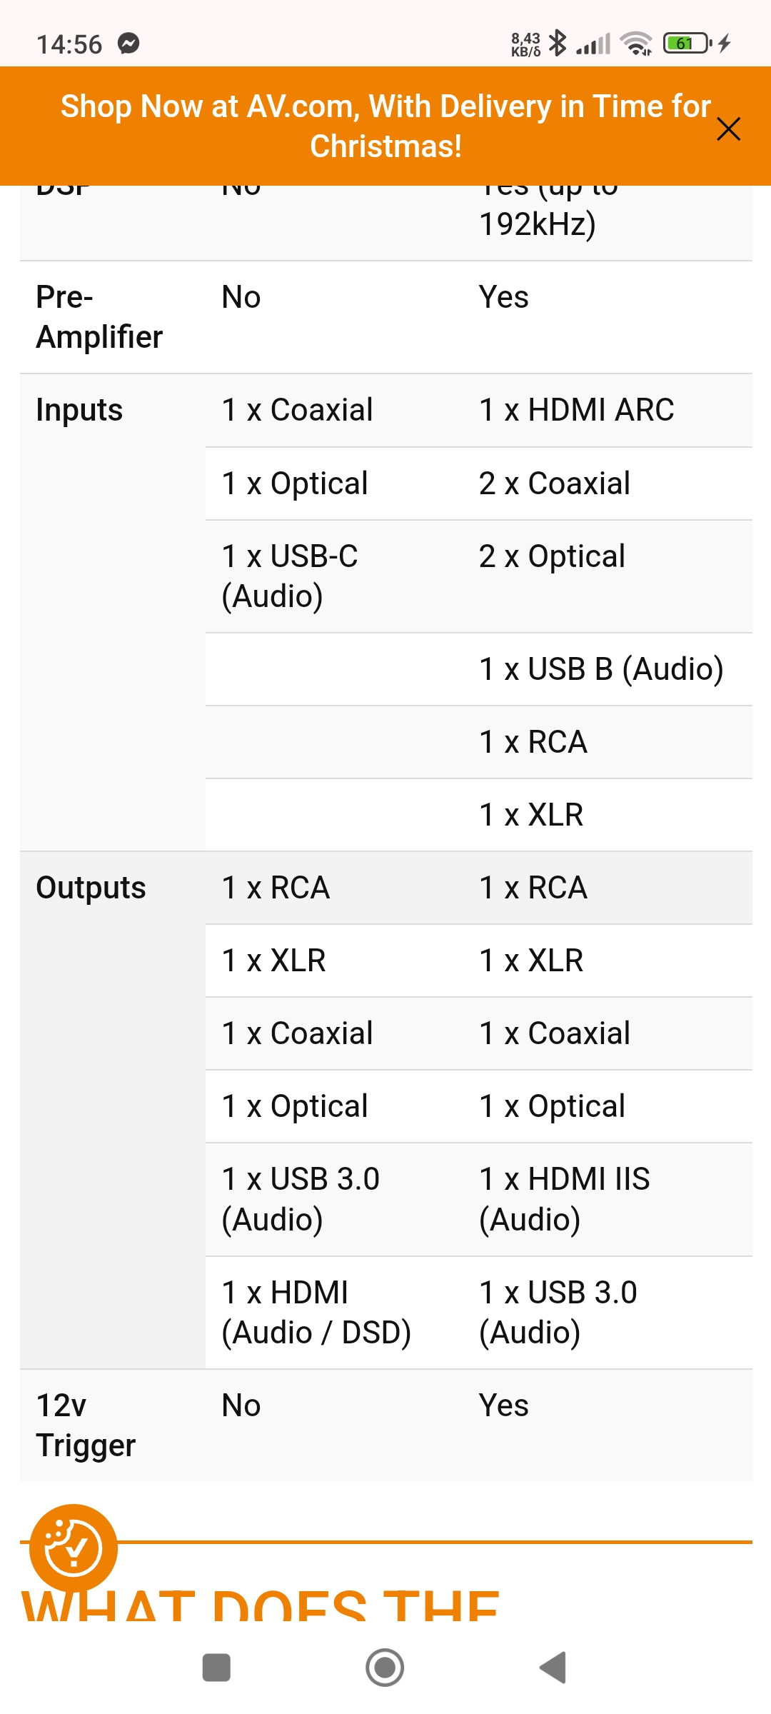Viewport: 771px width, 1714px height.
Task: Tap the "1 x USB B (Audio)" cell
Action: pos(601,669)
